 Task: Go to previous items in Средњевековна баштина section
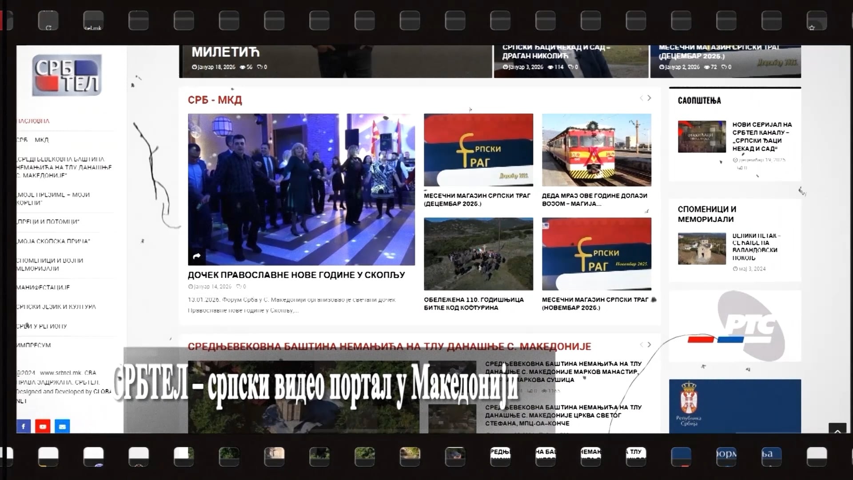641,344
